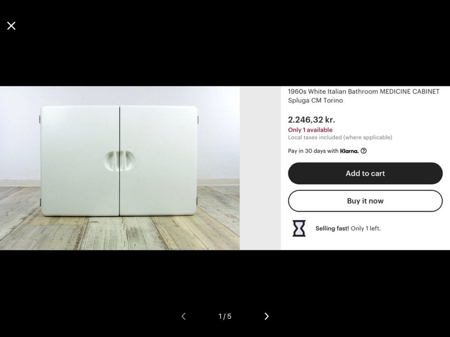The height and width of the screenshot is (337, 450).
Task: Click the cabinet's recessed door handle in photo
Action: click(120, 161)
